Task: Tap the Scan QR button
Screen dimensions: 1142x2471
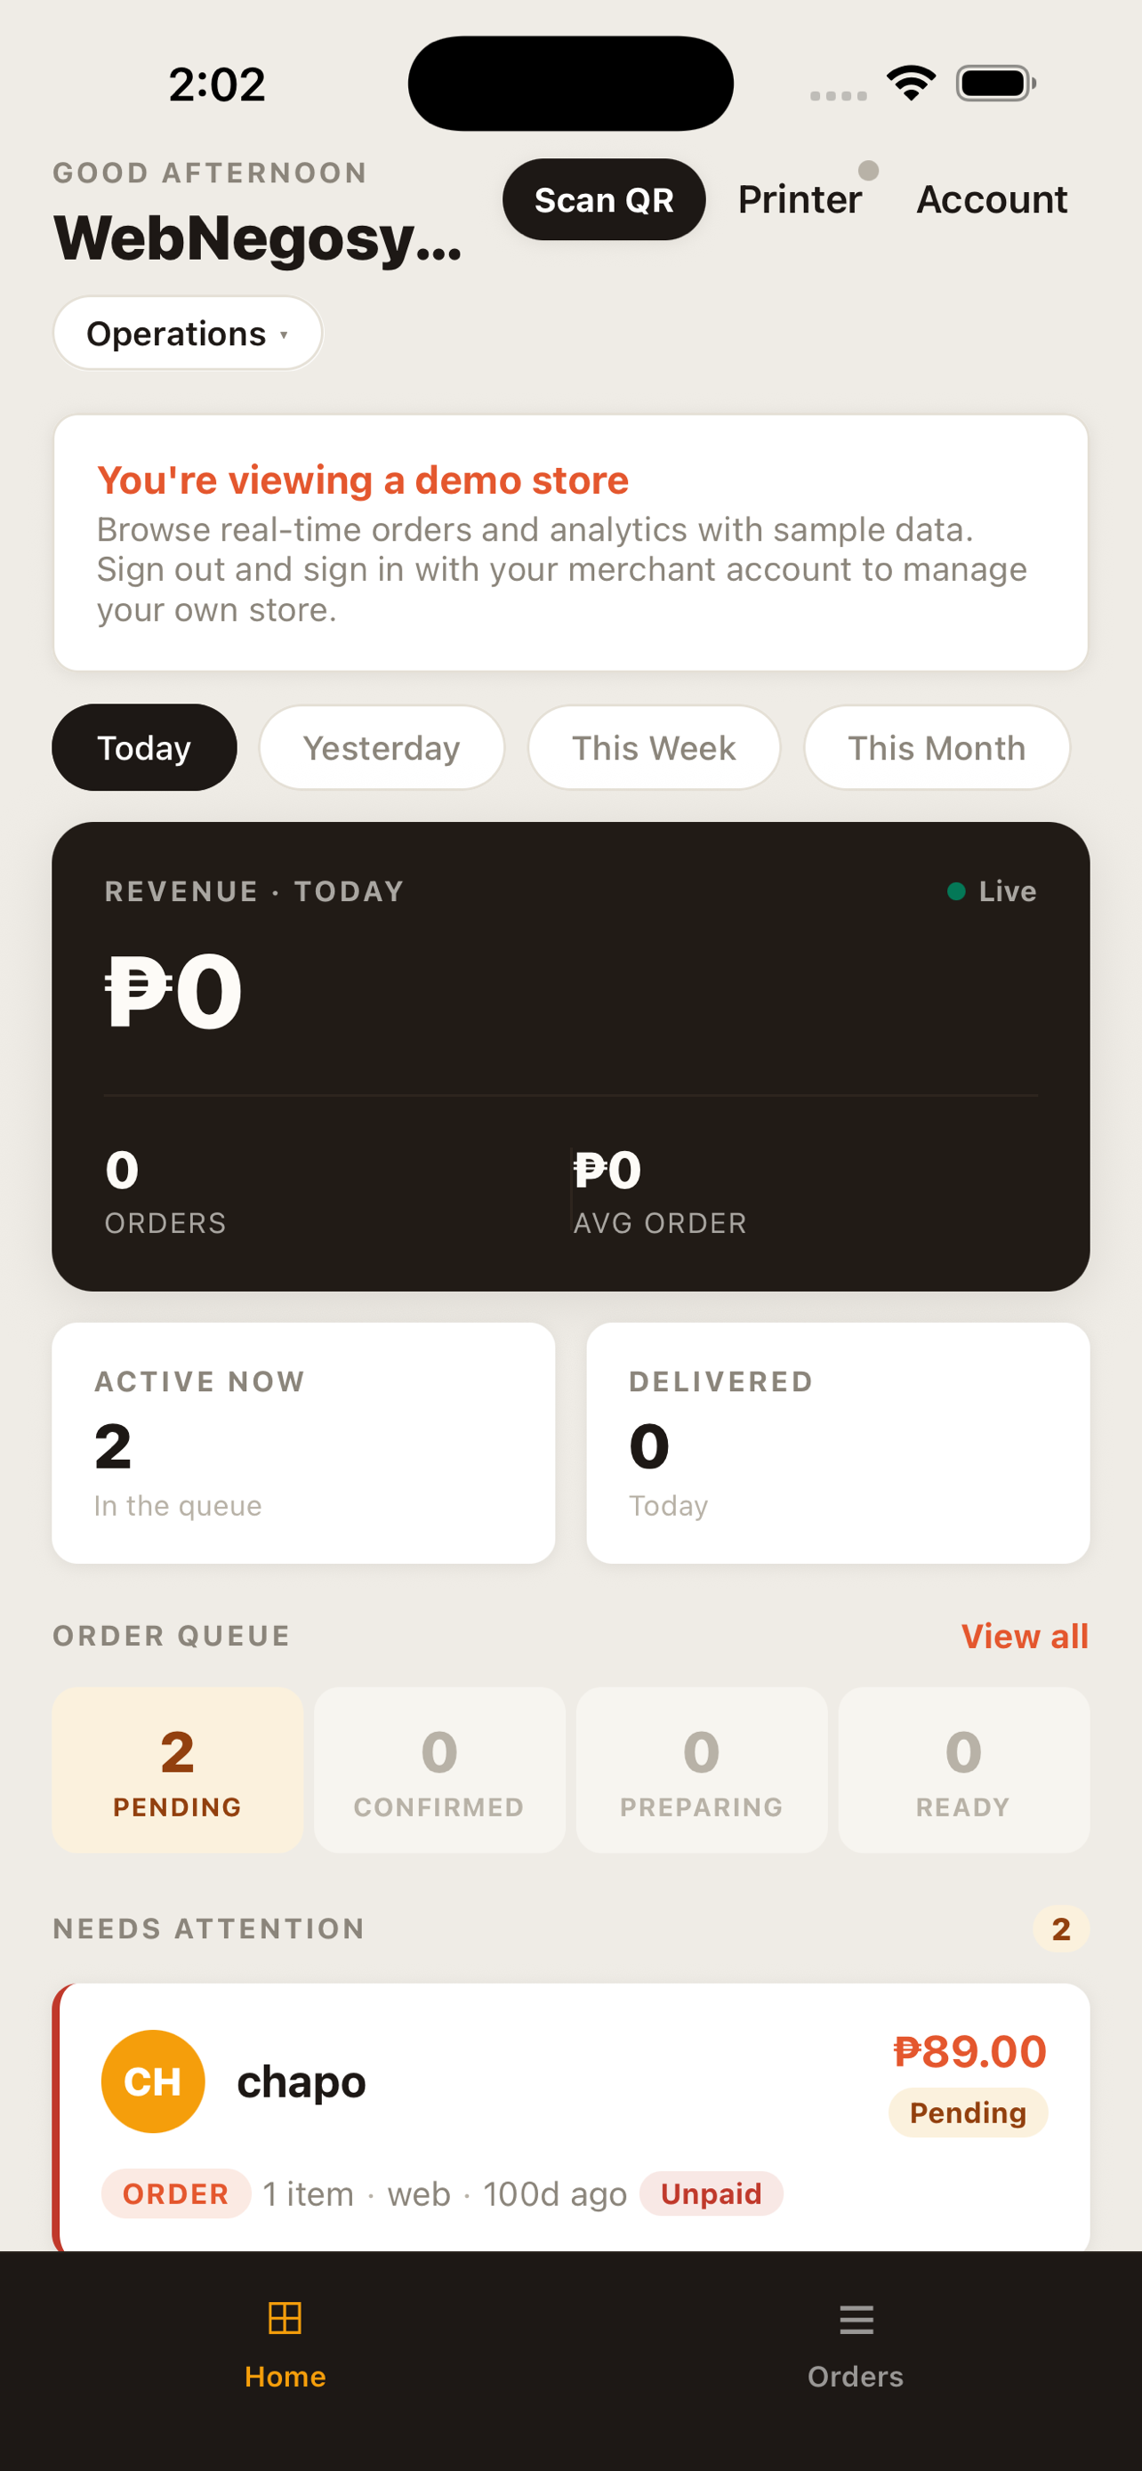Action: point(603,199)
